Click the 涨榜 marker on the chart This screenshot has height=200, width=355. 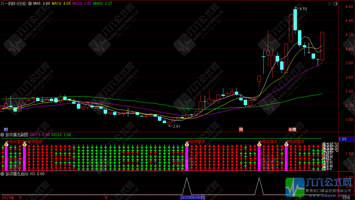(x=292, y=129)
